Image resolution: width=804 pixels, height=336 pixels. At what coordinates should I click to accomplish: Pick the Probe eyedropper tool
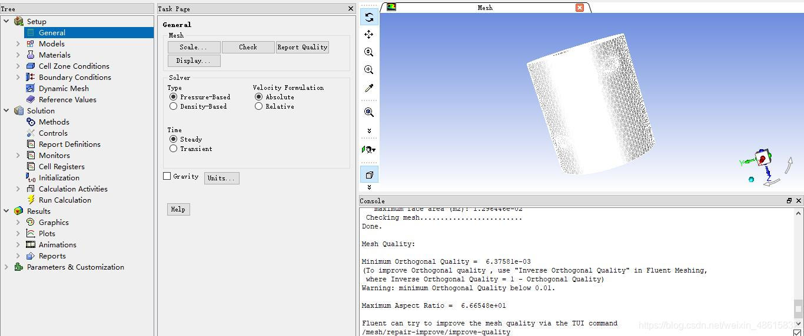(369, 88)
